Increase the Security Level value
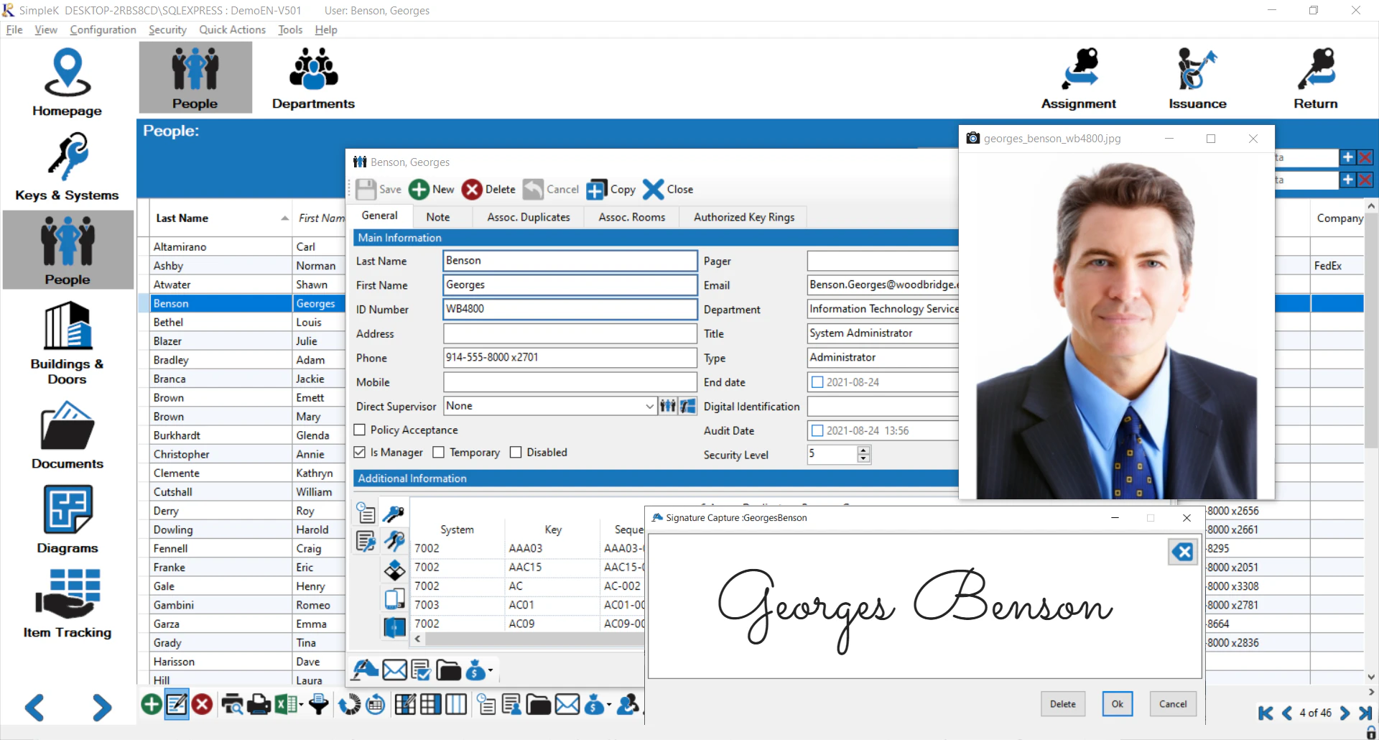Screen dimensions: 1379x740 click(x=864, y=450)
